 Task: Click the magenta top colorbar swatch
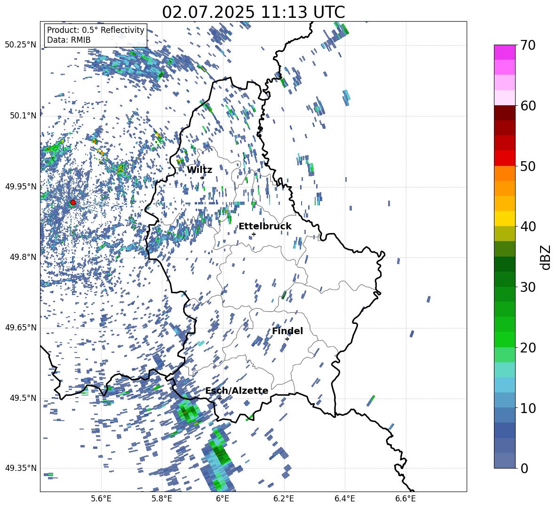(505, 52)
